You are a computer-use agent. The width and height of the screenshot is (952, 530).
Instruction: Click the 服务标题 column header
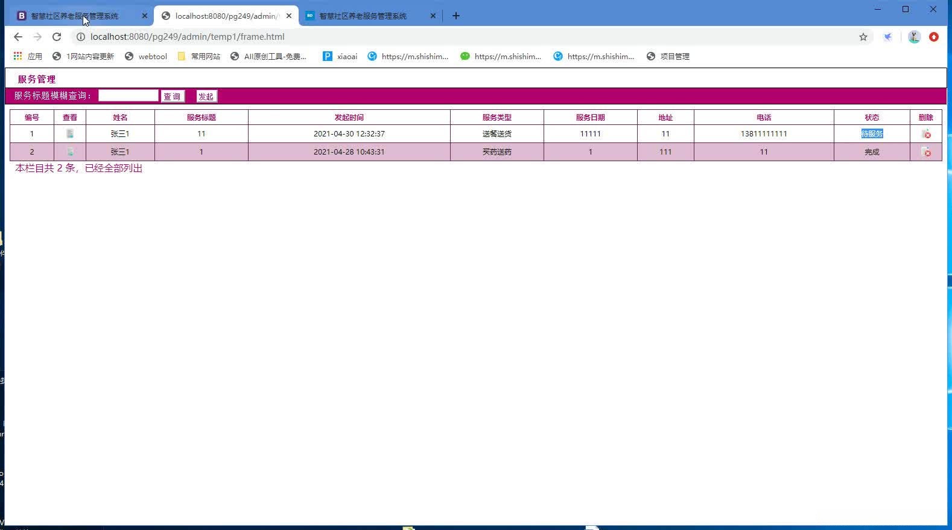202,117
